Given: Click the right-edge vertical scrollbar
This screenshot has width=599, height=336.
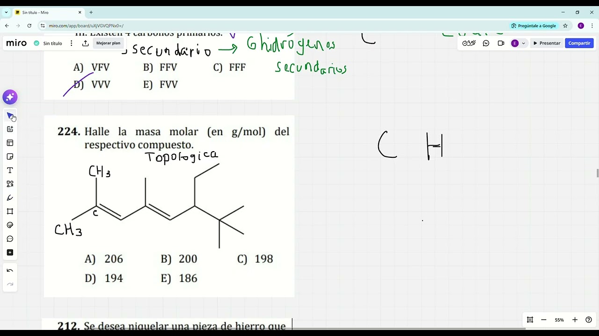Looking at the screenshot, I should pos(597,174).
